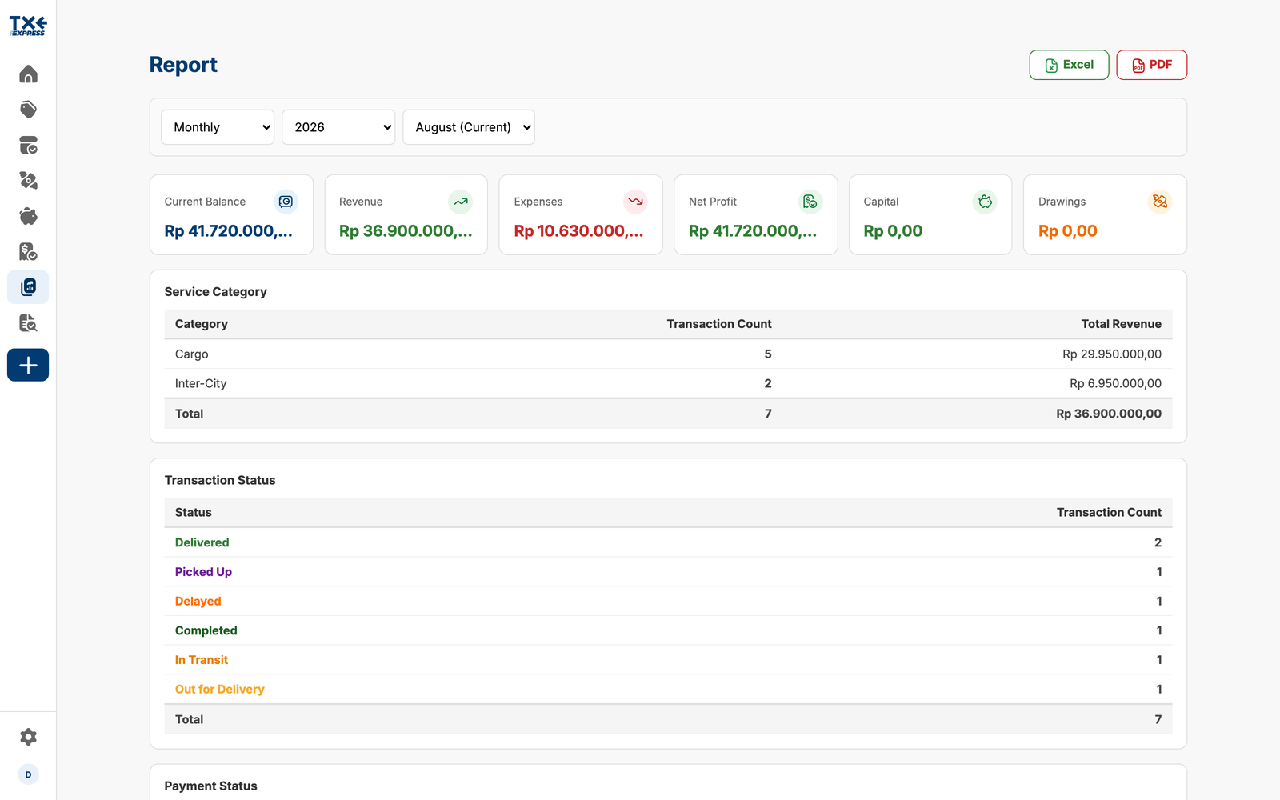Open the active Report sidebar icon
Image resolution: width=1280 pixels, height=800 pixels.
click(28, 287)
